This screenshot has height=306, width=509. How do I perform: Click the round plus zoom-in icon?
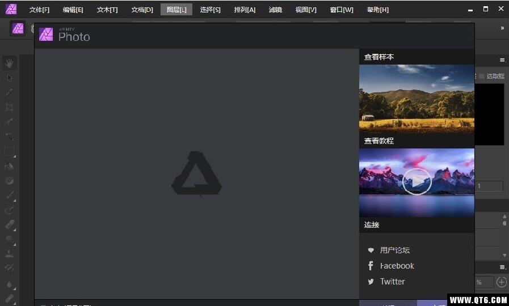502,282
